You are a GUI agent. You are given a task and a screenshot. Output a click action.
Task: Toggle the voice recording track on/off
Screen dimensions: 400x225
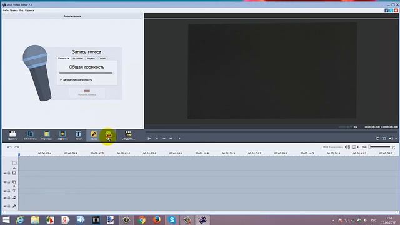[5, 206]
